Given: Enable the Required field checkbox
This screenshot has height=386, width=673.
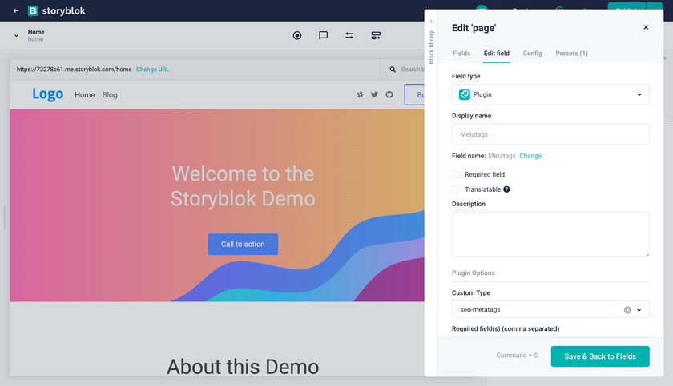Looking at the screenshot, I should [456, 174].
